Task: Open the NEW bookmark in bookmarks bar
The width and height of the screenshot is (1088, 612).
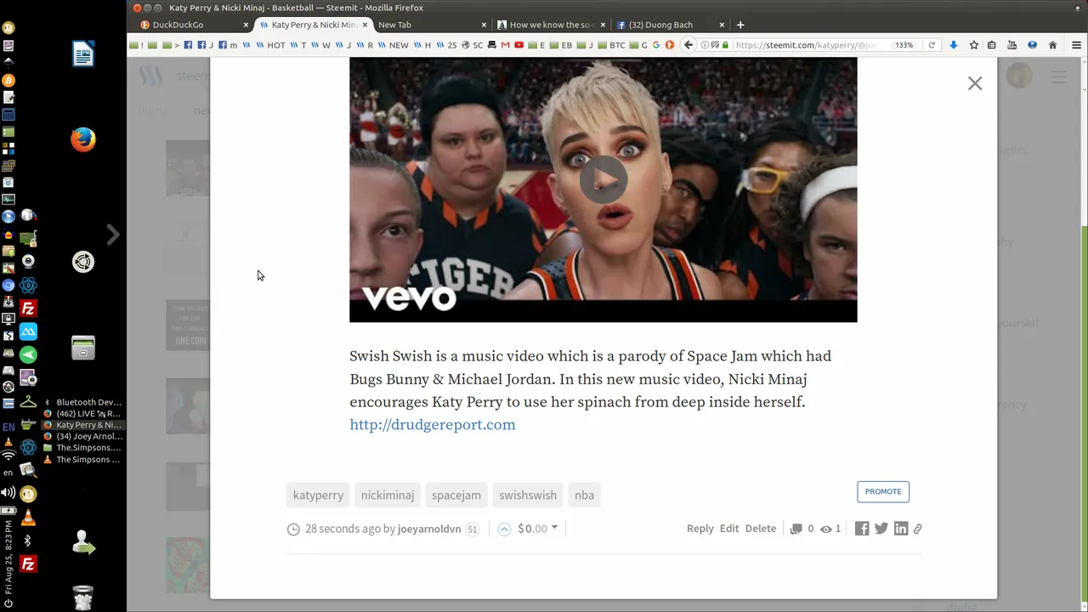Action: tap(394, 45)
